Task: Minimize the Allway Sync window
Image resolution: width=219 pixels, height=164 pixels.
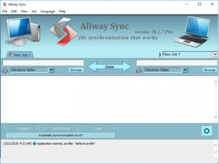Action: click(187, 4)
